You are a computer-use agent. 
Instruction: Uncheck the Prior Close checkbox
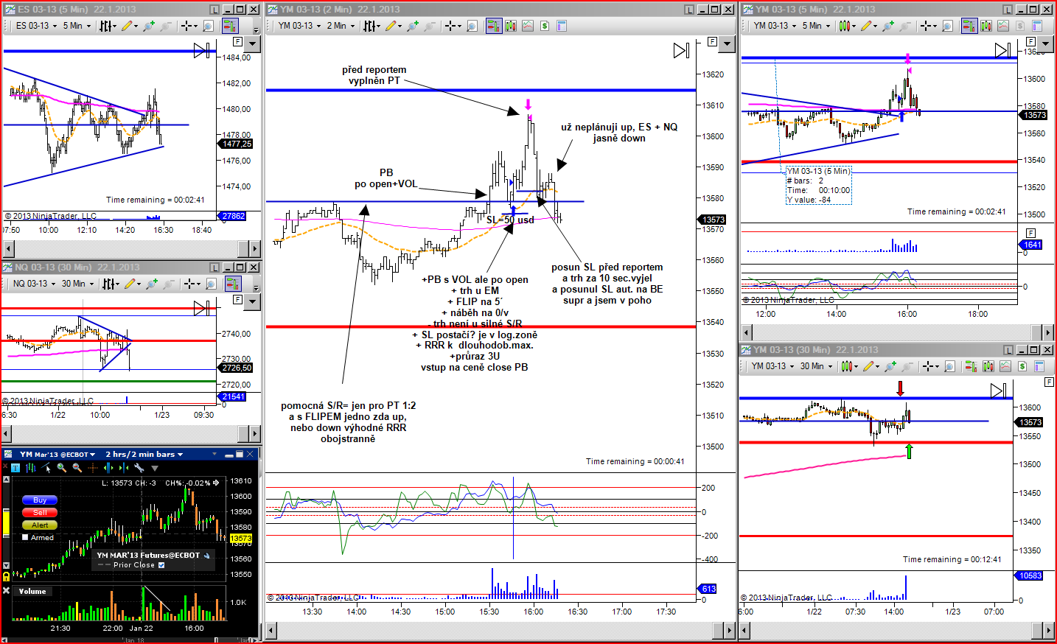click(x=161, y=565)
